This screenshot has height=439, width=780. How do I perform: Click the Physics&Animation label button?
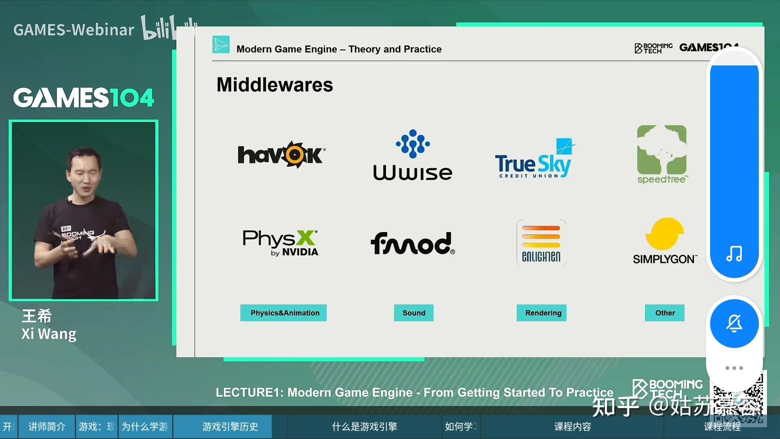[284, 313]
